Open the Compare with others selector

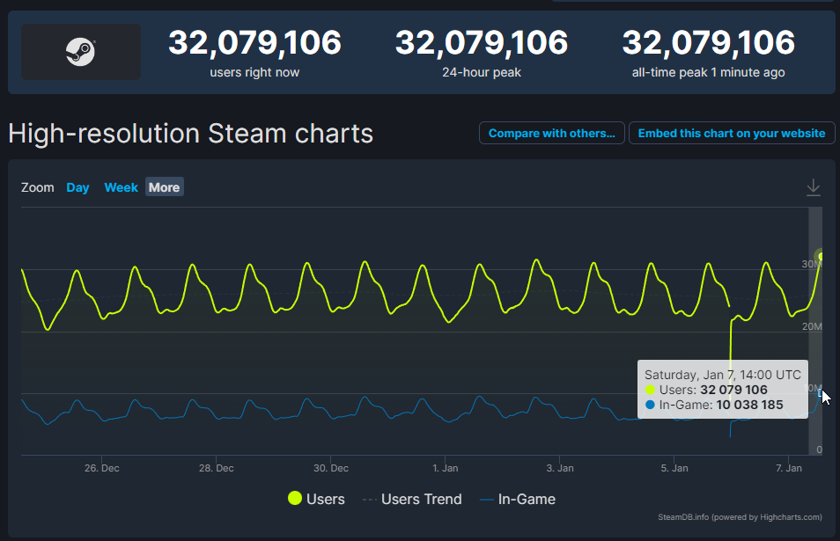coord(552,134)
